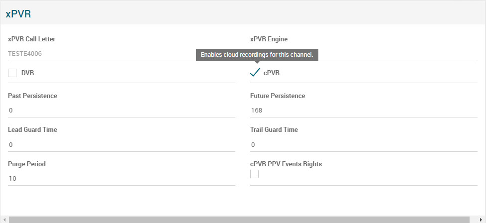Viewport: 486px width, 223px height.
Task: Uncheck the cPVR checkmark
Action: (255, 73)
